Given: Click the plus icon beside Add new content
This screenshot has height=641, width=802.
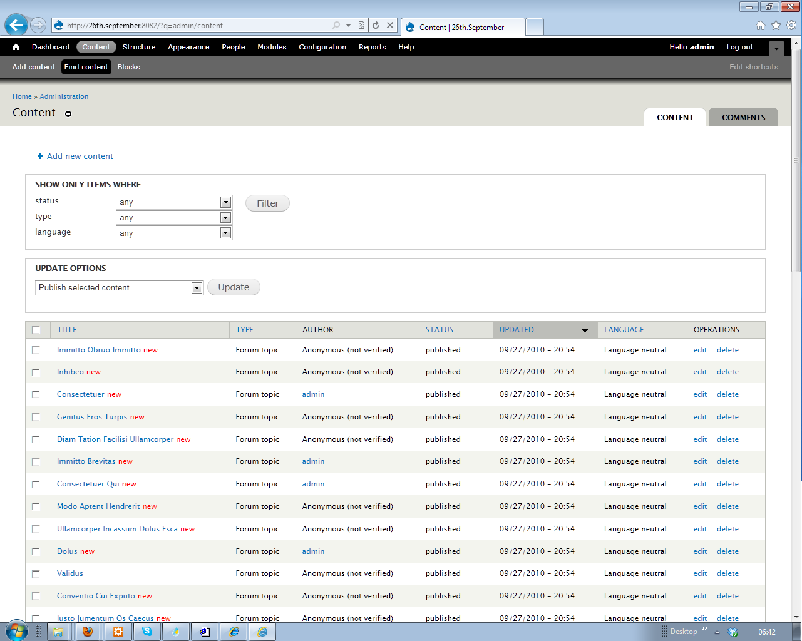Looking at the screenshot, I should 40,156.
